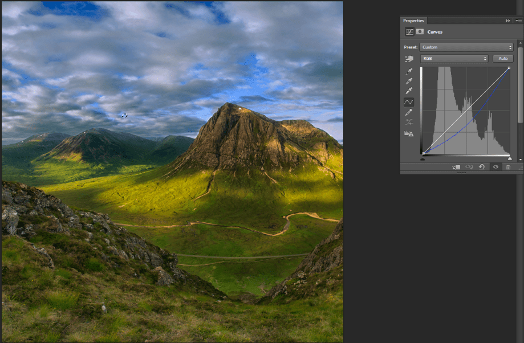Open the RGB channel dropdown
The image size is (524, 343).
point(454,59)
